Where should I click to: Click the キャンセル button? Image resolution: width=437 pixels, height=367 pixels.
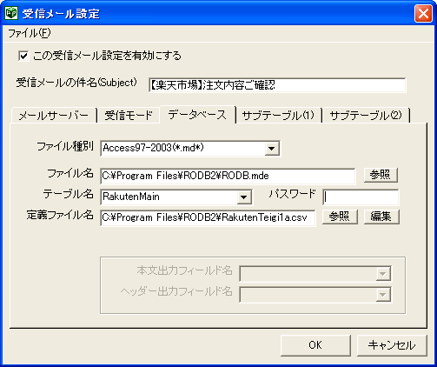click(x=392, y=345)
